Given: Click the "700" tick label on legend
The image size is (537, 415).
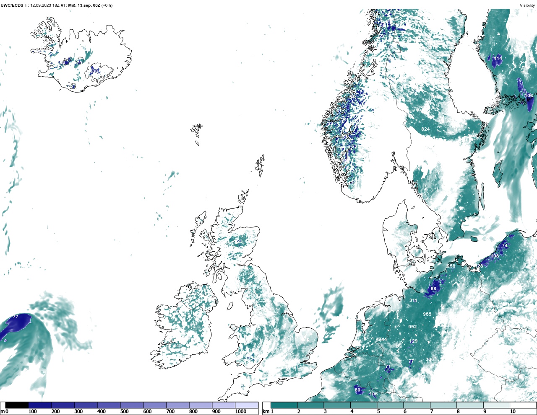Looking at the screenshot, I should tap(170, 412).
